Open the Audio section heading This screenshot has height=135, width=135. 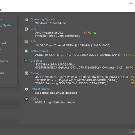click(x=34, y=98)
